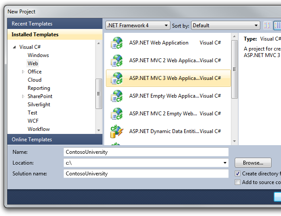Click template category tree scroll up arrow
Viewport: 281px width, 216px height.
(99, 43)
